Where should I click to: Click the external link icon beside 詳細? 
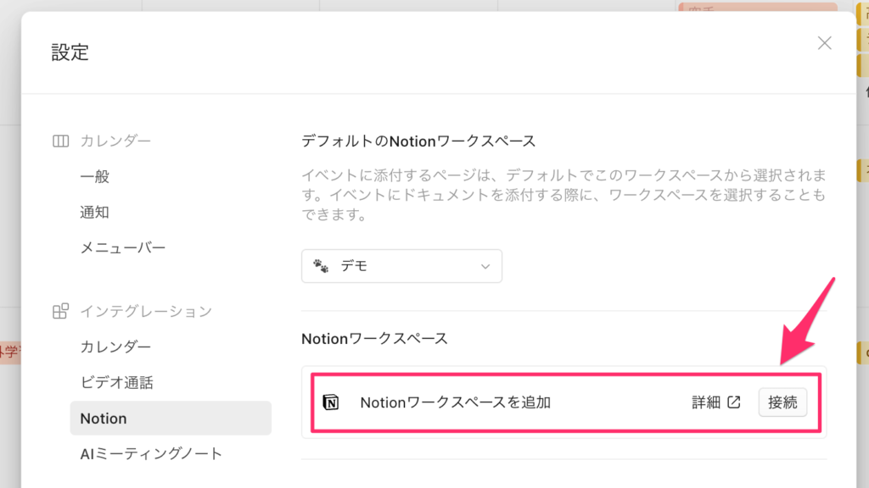coord(734,402)
